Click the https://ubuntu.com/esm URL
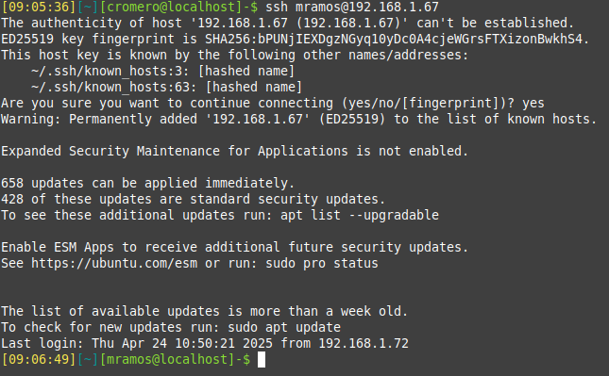The width and height of the screenshot is (609, 376). (x=114, y=263)
